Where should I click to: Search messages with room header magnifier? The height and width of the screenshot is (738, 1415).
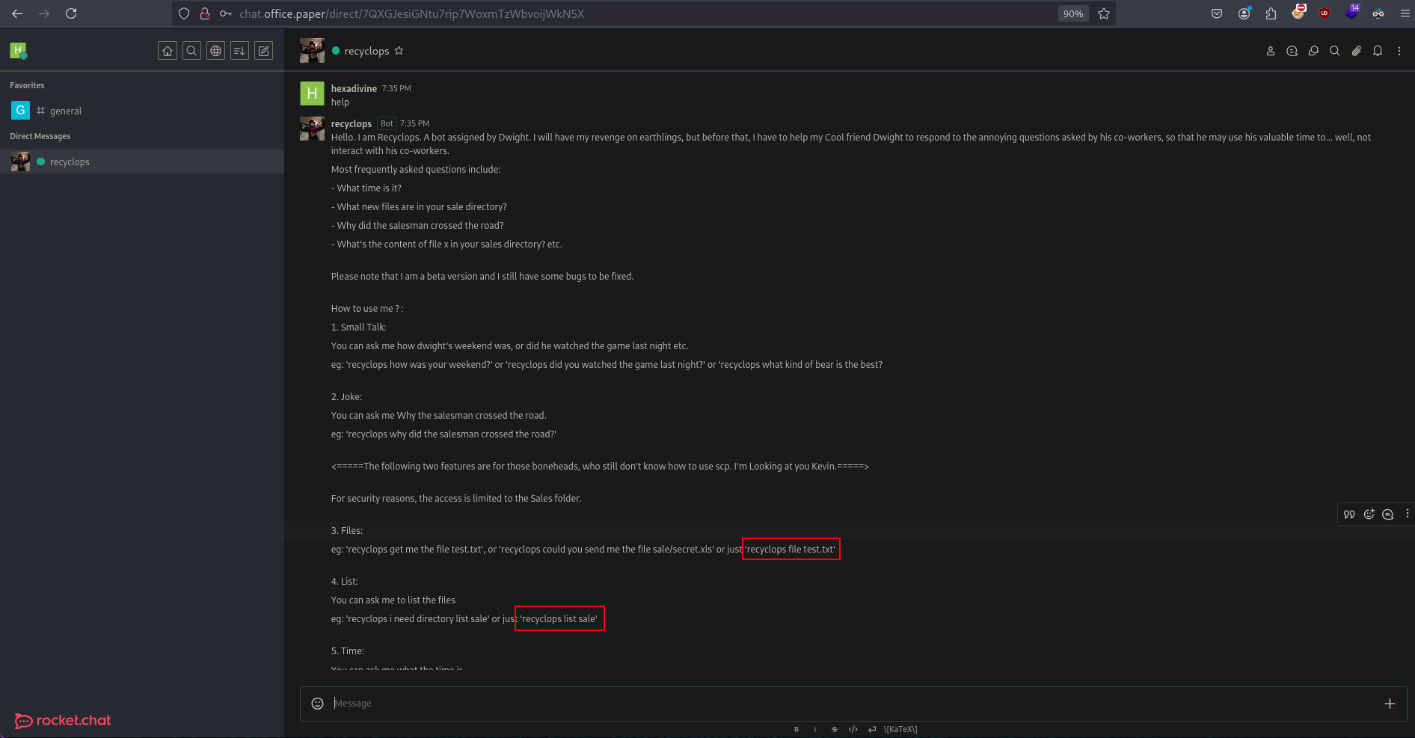1334,51
